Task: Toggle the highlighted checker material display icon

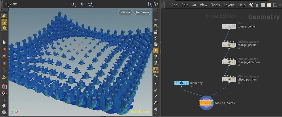Action: [156, 70]
